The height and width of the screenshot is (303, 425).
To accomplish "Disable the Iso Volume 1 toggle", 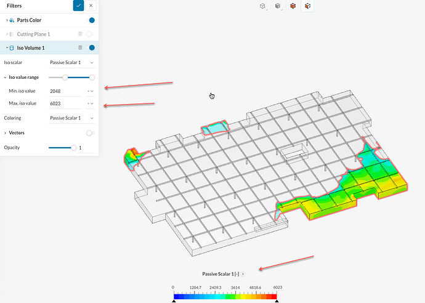I will tap(91, 47).
